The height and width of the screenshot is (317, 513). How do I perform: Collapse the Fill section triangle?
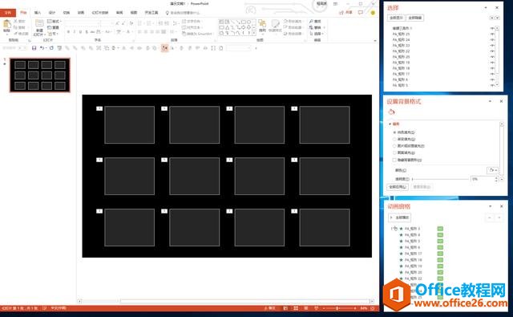coord(390,124)
